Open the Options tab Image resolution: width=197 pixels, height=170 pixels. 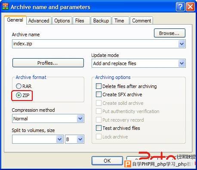pos(62,21)
